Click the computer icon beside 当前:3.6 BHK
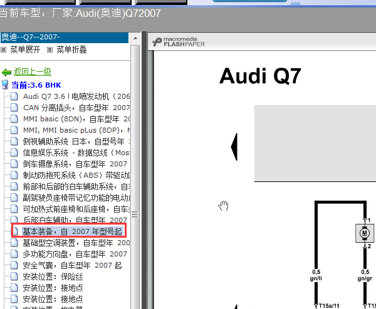This screenshot has height=309, width=376. click(x=5, y=84)
